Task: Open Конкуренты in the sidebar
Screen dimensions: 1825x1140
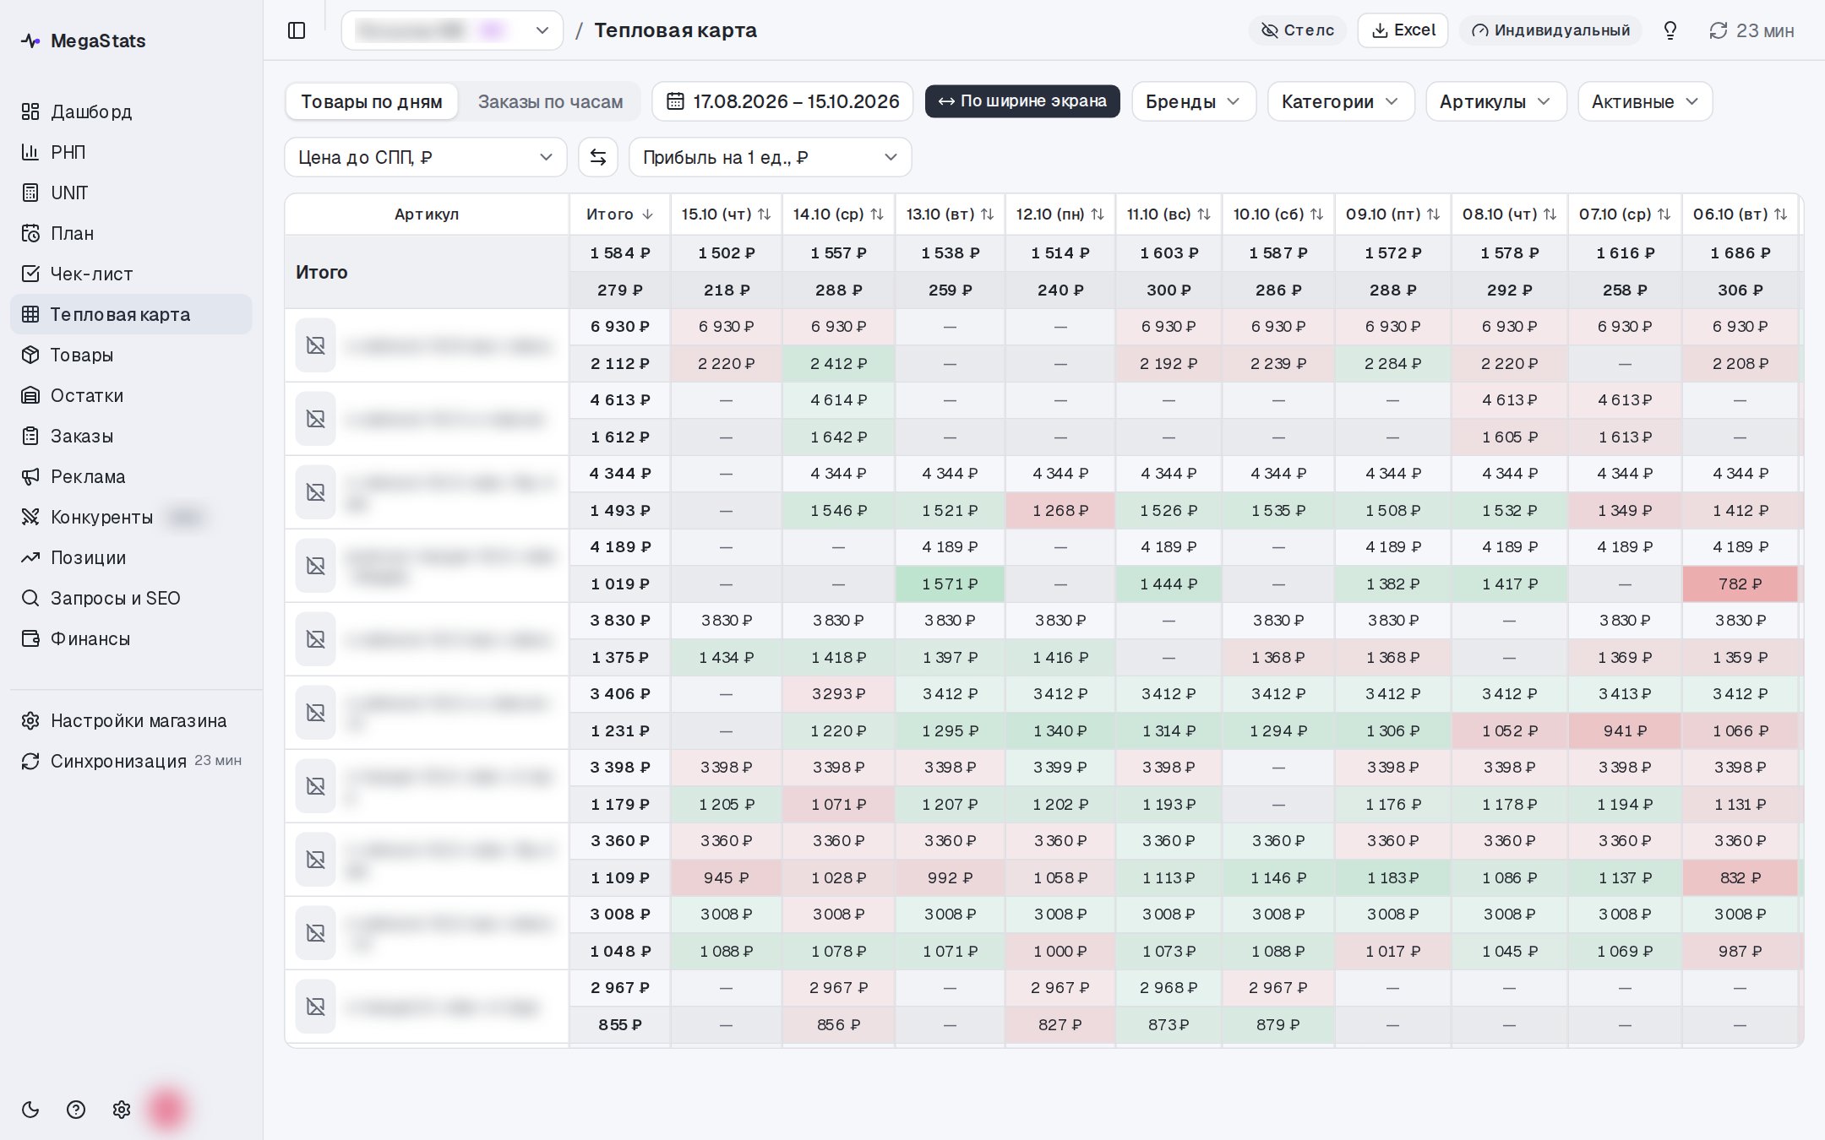Action: [131, 517]
